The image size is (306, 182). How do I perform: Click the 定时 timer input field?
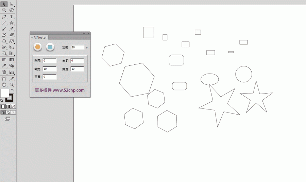click(x=78, y=47)
